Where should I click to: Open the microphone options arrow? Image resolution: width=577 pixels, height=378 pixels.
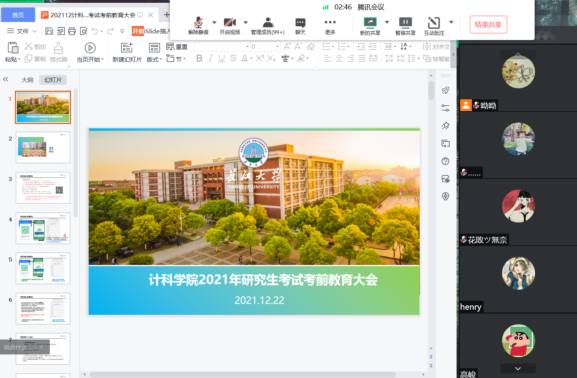pos(214,22)
